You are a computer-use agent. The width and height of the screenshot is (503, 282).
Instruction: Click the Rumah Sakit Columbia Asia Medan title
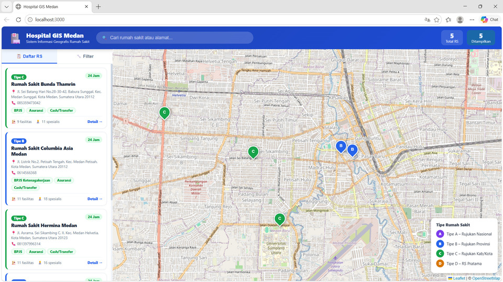pos(42,151)
